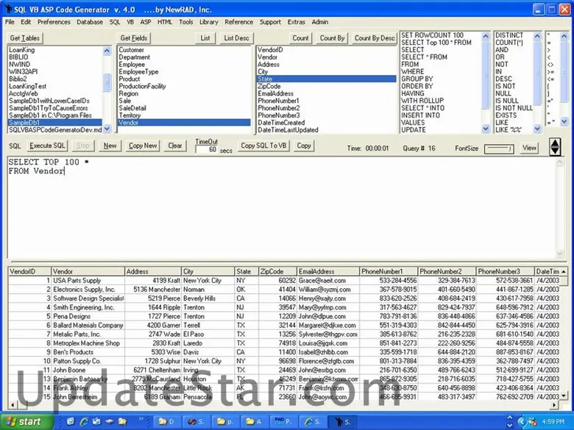Viewport: 574px width, 430px height.
Task: Switch to the taskbar item labeled D
Action: pyautogui.click(x=166, y=422)
